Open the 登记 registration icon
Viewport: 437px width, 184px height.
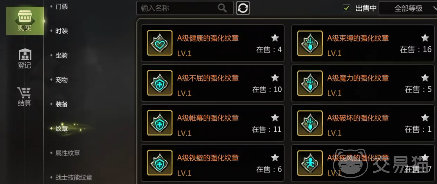click(25, 58)
